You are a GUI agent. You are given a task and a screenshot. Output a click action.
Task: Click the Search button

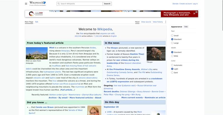(107, 4)
